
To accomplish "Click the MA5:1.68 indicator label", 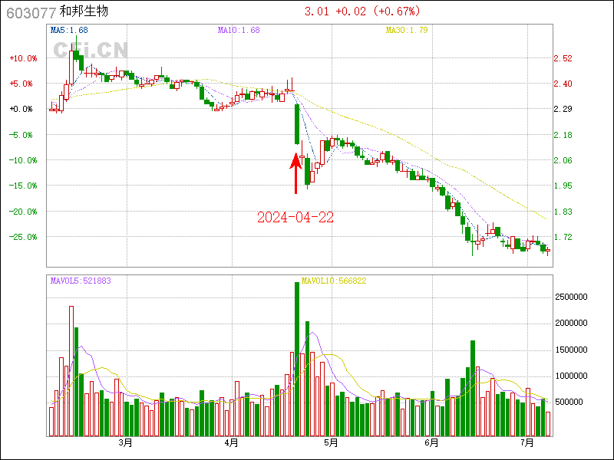I will 69,31.
